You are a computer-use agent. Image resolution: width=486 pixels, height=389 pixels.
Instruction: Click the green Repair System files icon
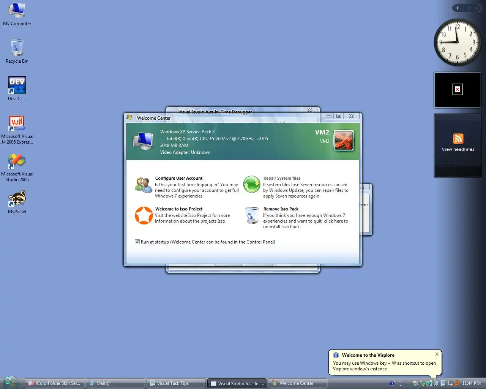[x=251, y=185]
